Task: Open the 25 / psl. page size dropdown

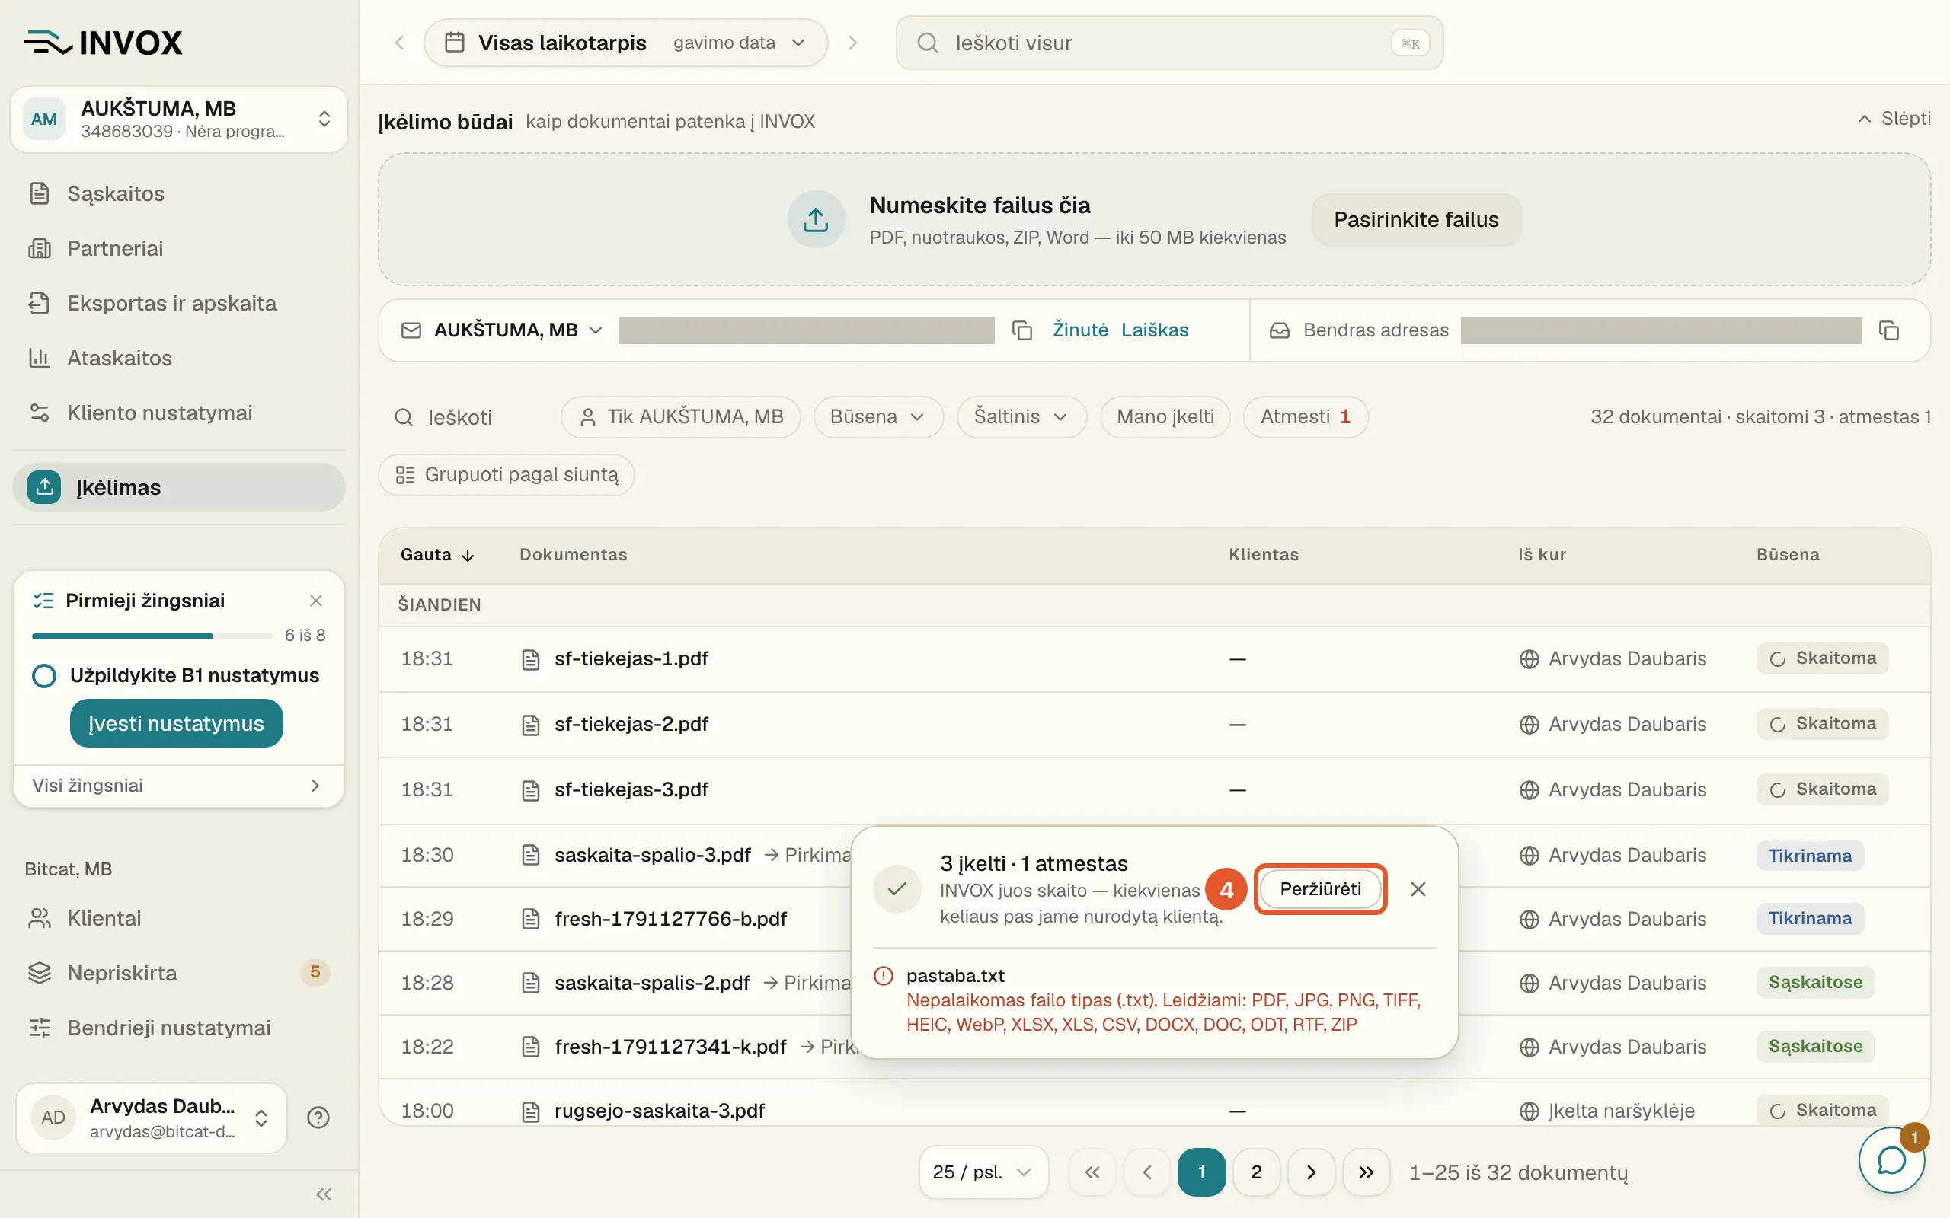Action: 983,1172
